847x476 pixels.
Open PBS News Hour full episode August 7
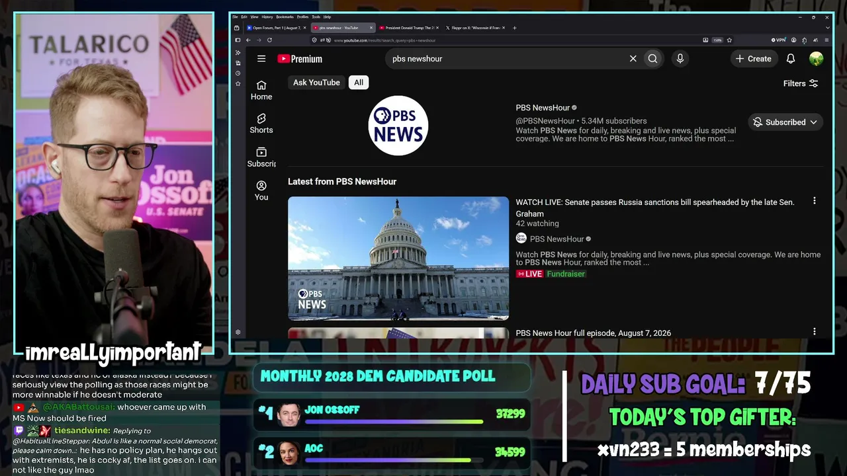pos(594,333)
